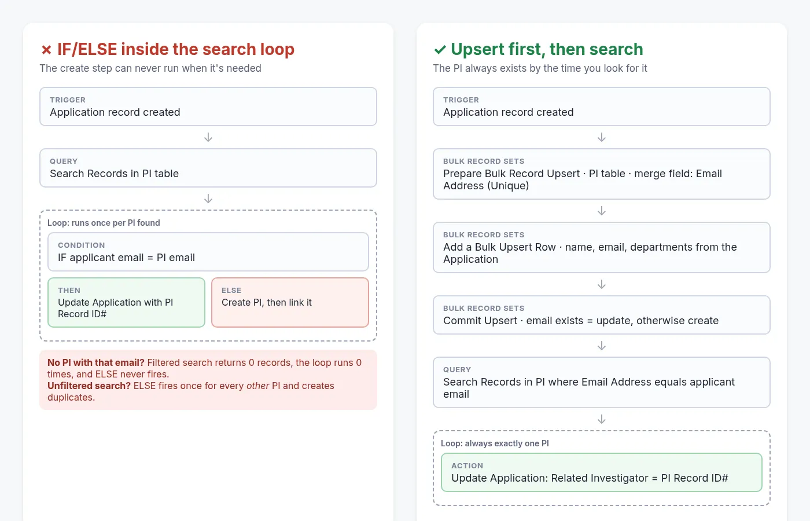Click the warning text "No PI with that email?"

(x=96, y=363)
